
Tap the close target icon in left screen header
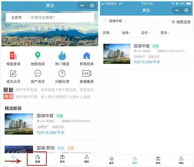[92, 6]
